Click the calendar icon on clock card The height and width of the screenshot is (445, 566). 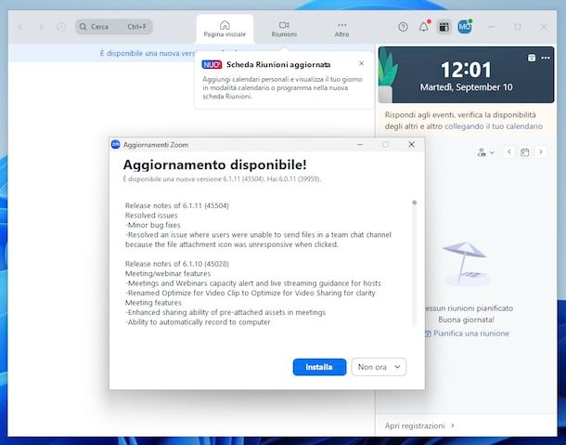click(532, 58)
